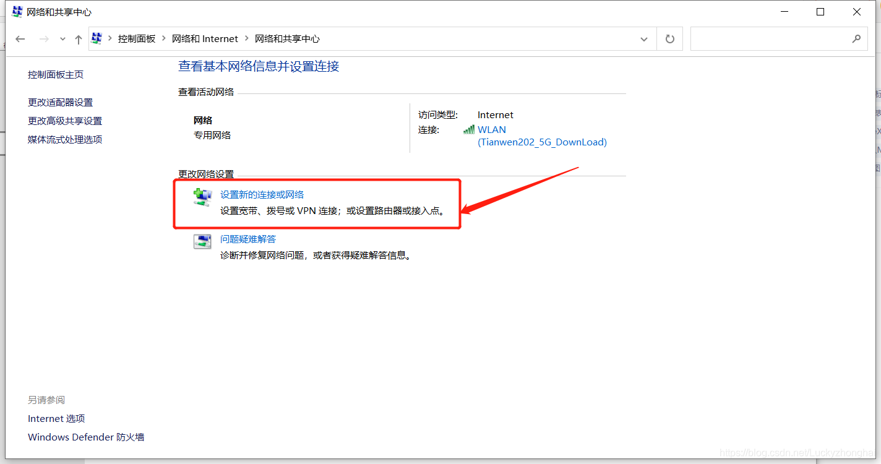Click the search magnifier icon
This screenshot has height=464, width=881.
coord(856,39)
